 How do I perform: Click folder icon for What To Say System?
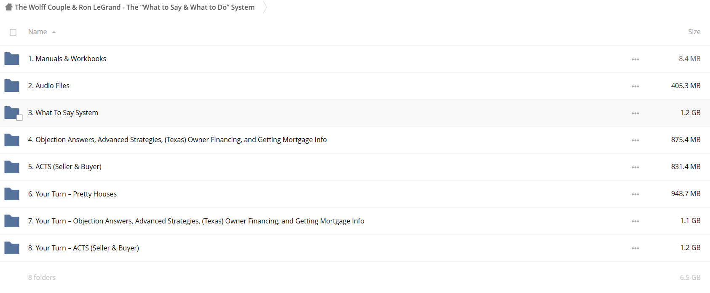tap(12, 113)
